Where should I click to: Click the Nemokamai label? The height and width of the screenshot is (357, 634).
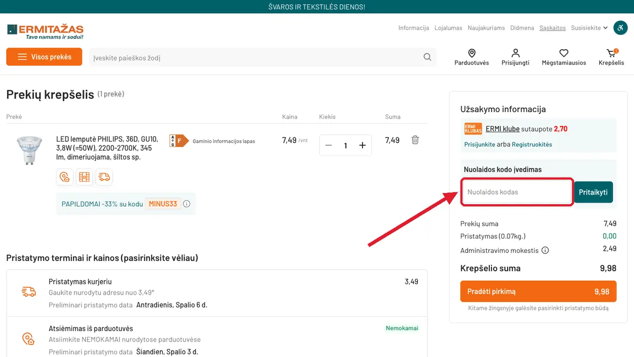tap(402, 328)
